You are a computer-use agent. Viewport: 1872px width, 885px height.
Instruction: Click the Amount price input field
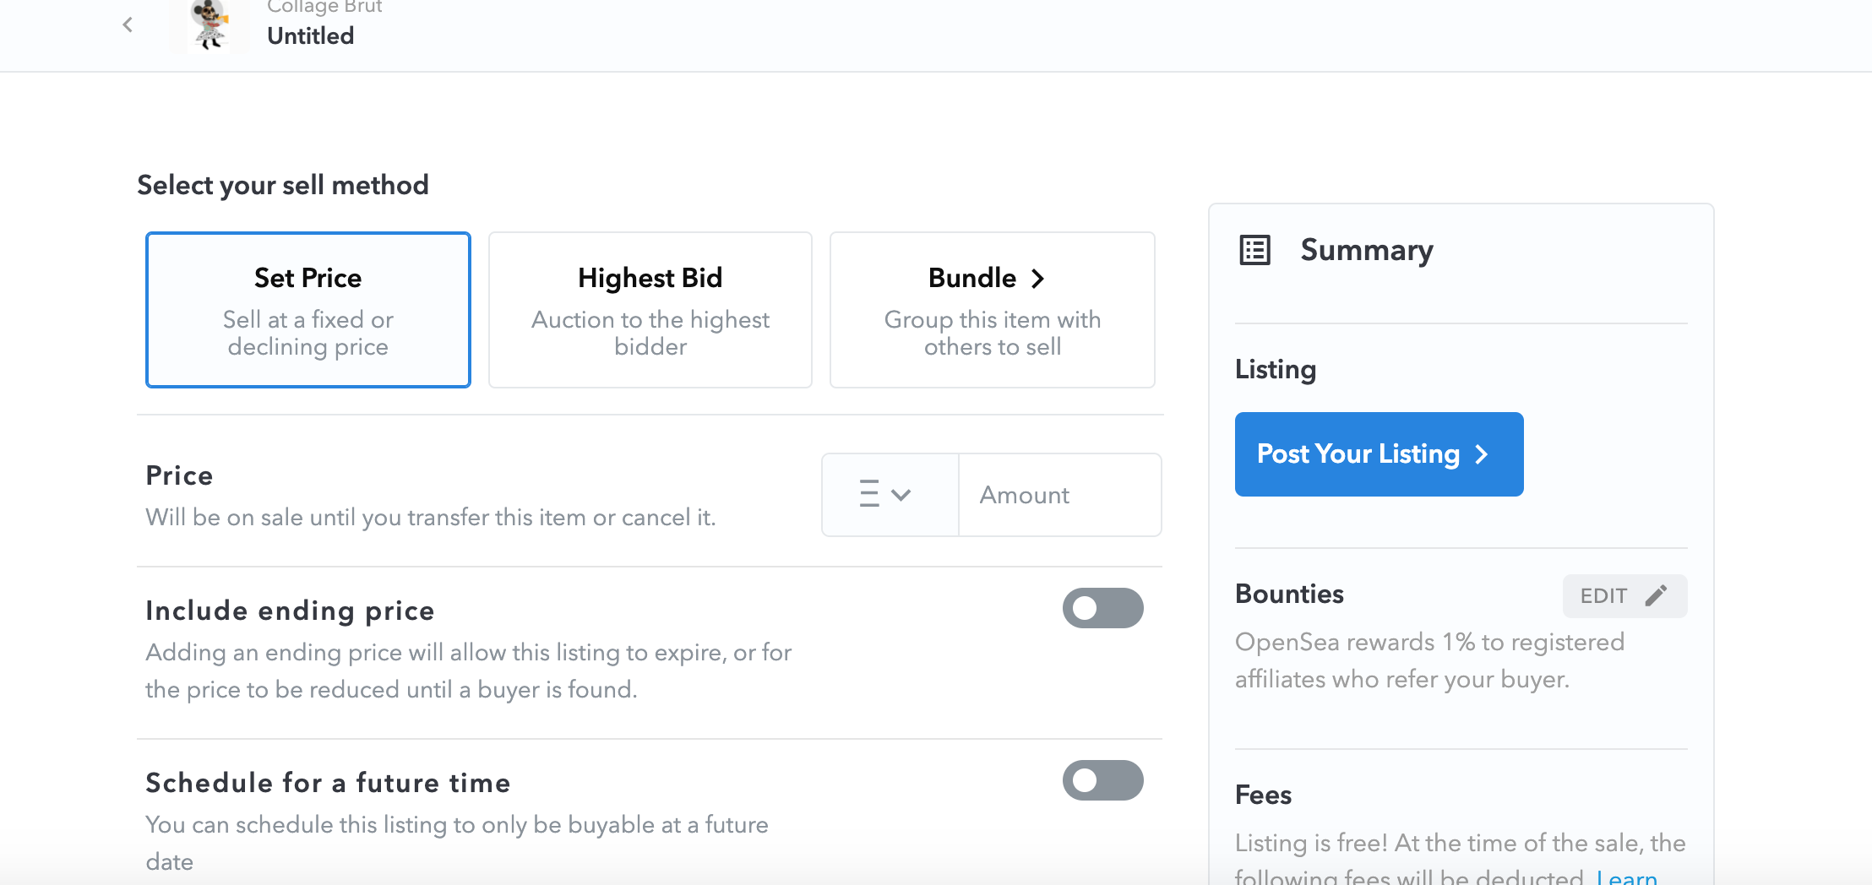(x=1059, y=495)
